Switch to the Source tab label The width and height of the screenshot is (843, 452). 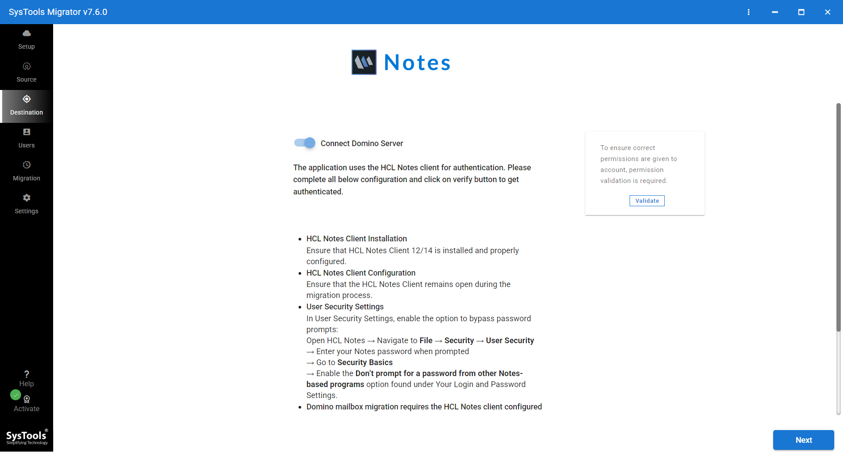click(x=26, y=79)
